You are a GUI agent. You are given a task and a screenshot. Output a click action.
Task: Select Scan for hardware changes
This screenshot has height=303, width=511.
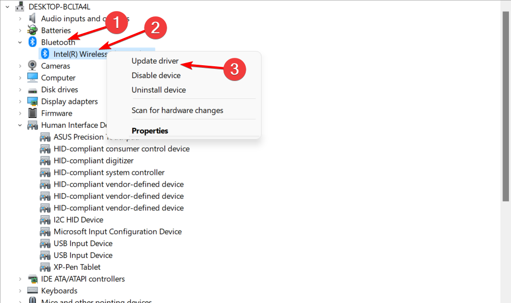(x=177, y=110)
